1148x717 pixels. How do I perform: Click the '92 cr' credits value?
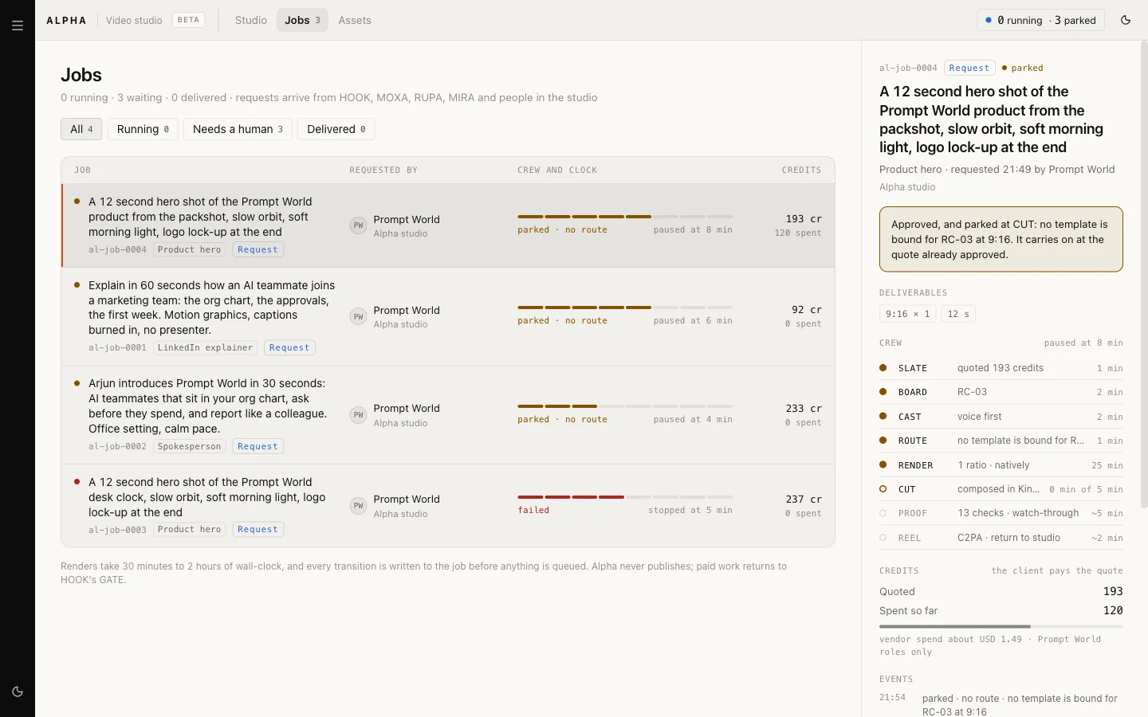[807, 310]
